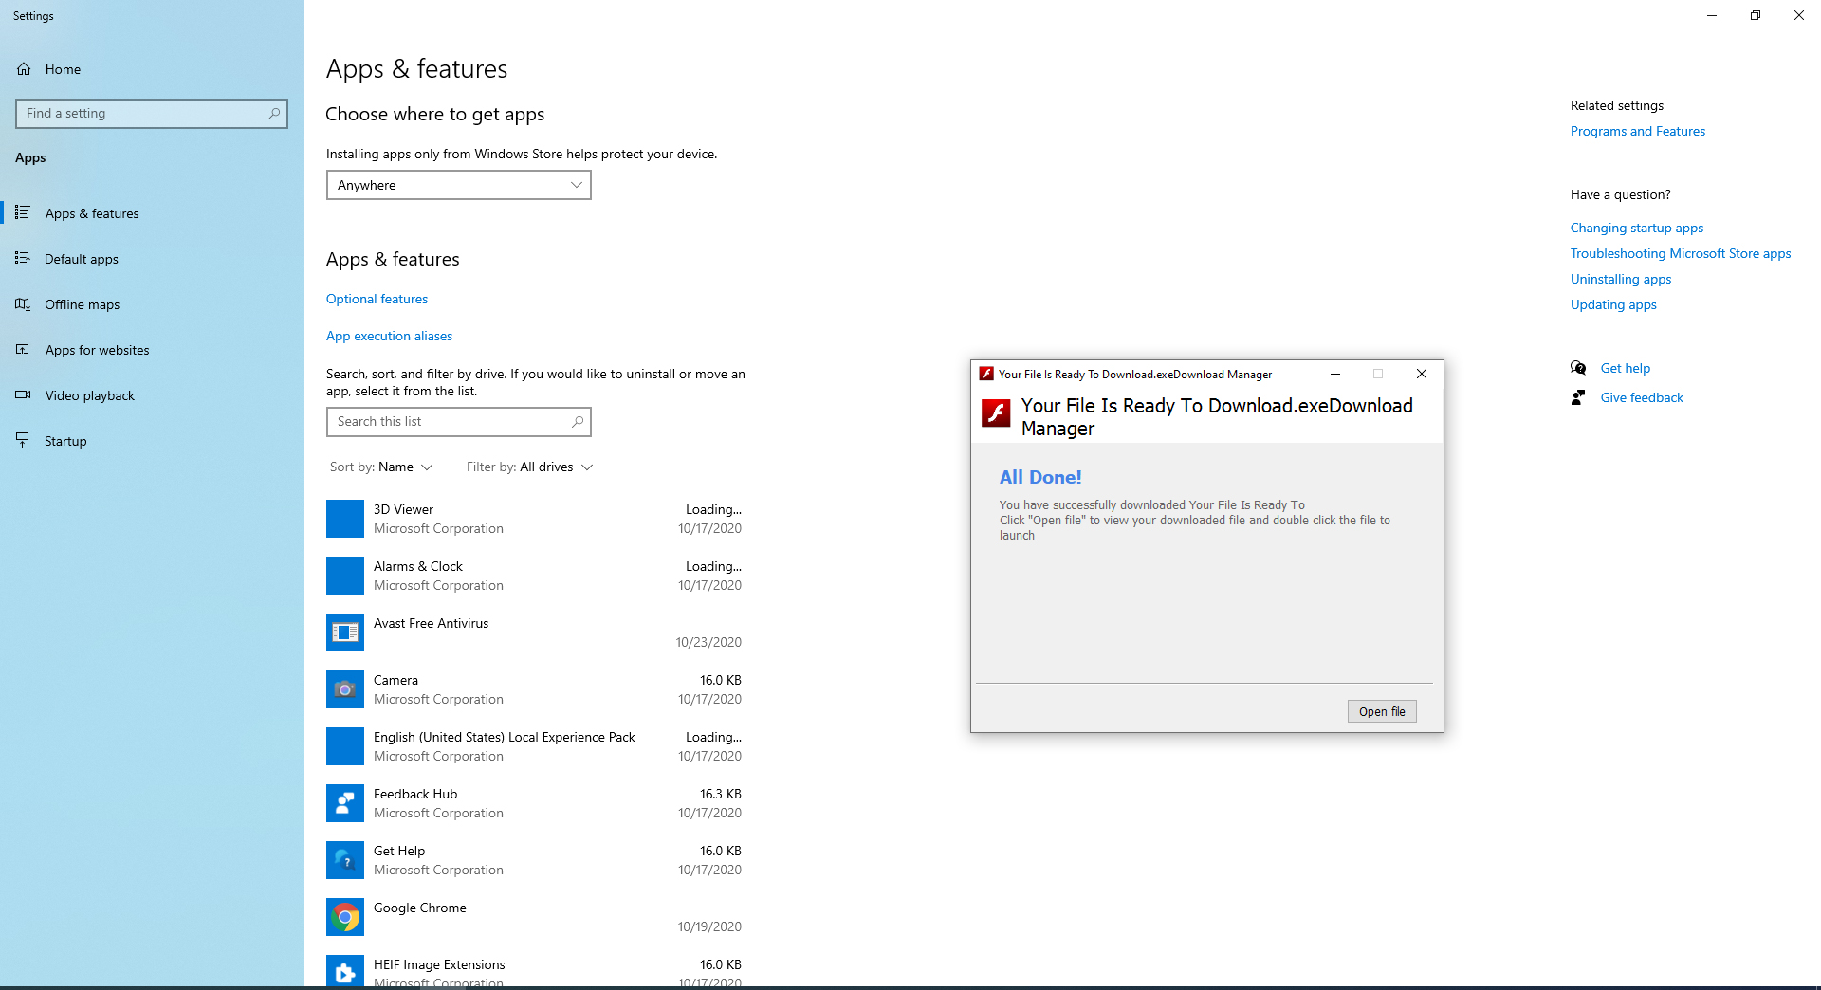
Task: Close the Download Manager dialog
Action: (x=1422, y=374)
